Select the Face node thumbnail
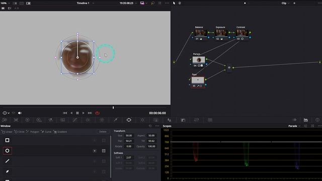Screen dimensions: 322x181 coord(198,80)
